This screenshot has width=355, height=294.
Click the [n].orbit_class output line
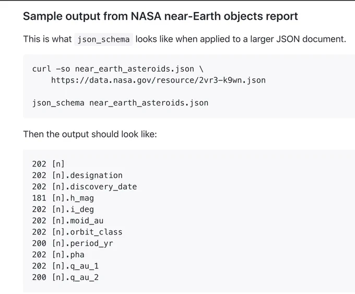coord(77,232)
